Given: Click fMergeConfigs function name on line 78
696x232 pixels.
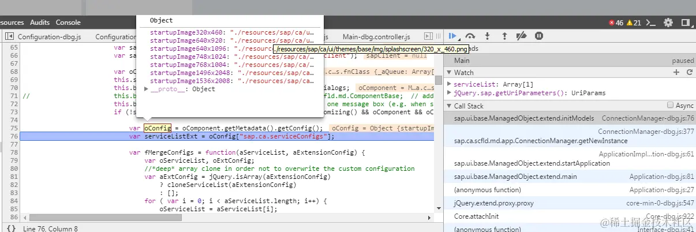Looking at the screenshot, I should [169, 152].
